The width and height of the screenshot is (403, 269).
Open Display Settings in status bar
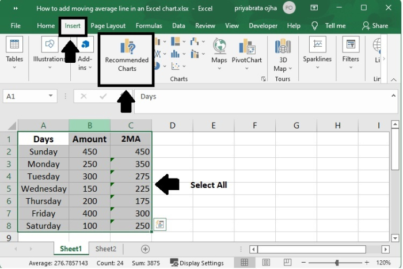(197, 263)
